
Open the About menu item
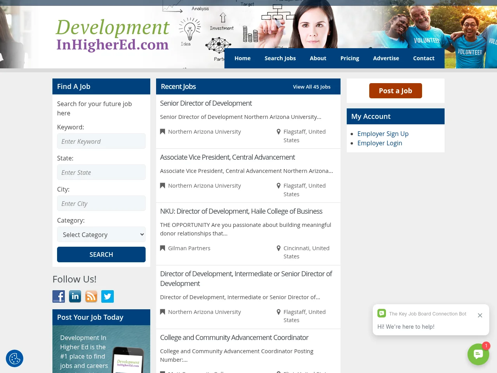click(x=318, y=58)
